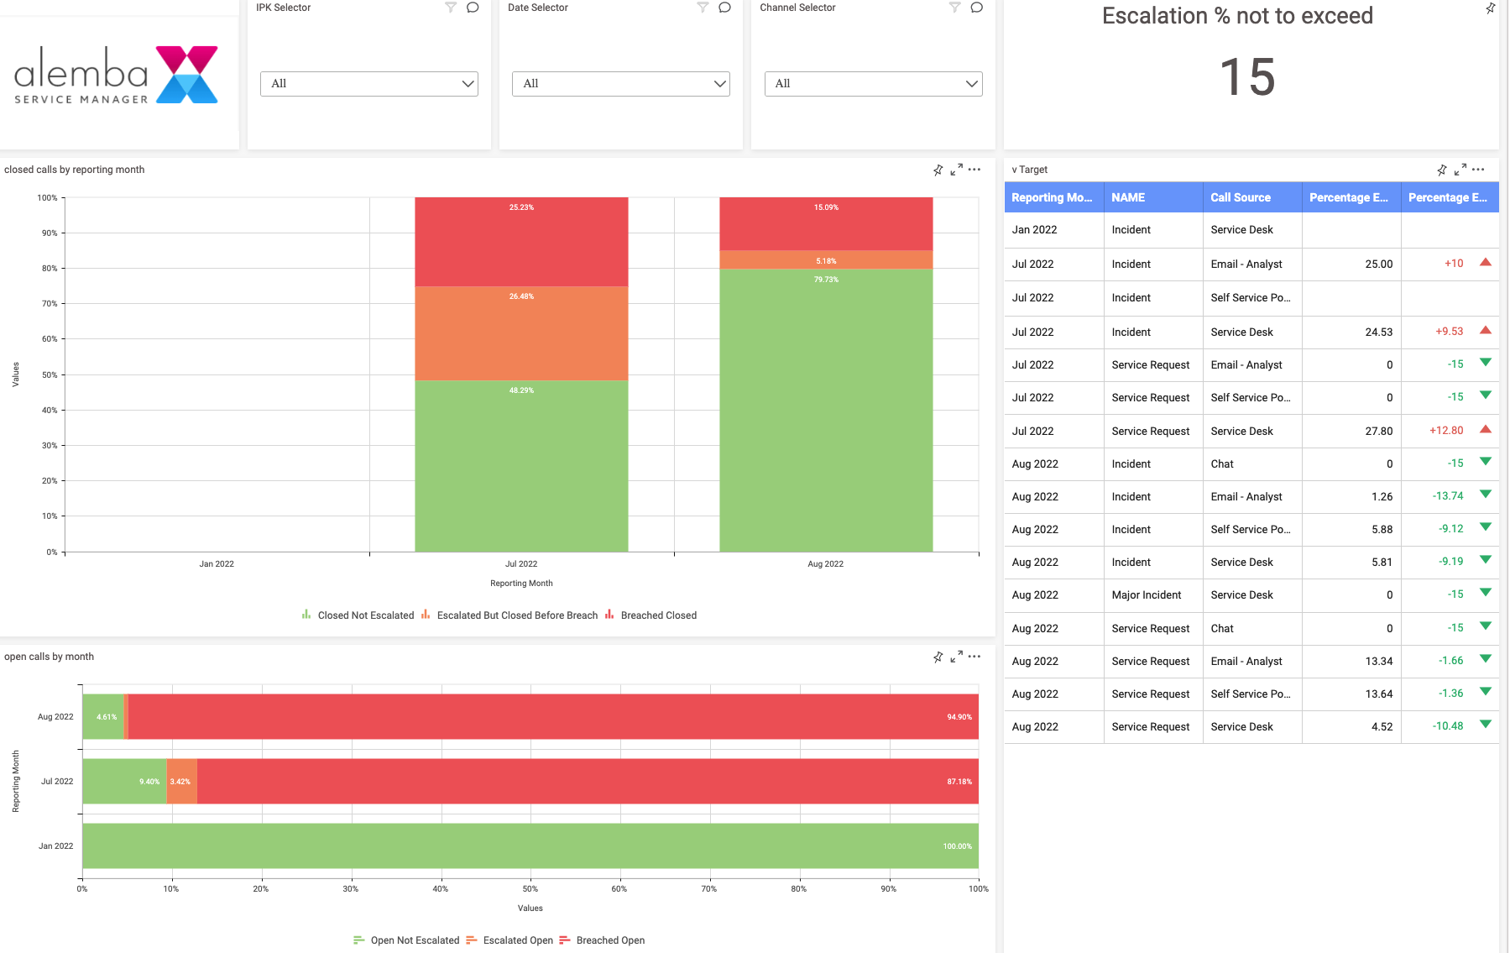Click the filter icon on Channel Selector

(x=954, y=8)
